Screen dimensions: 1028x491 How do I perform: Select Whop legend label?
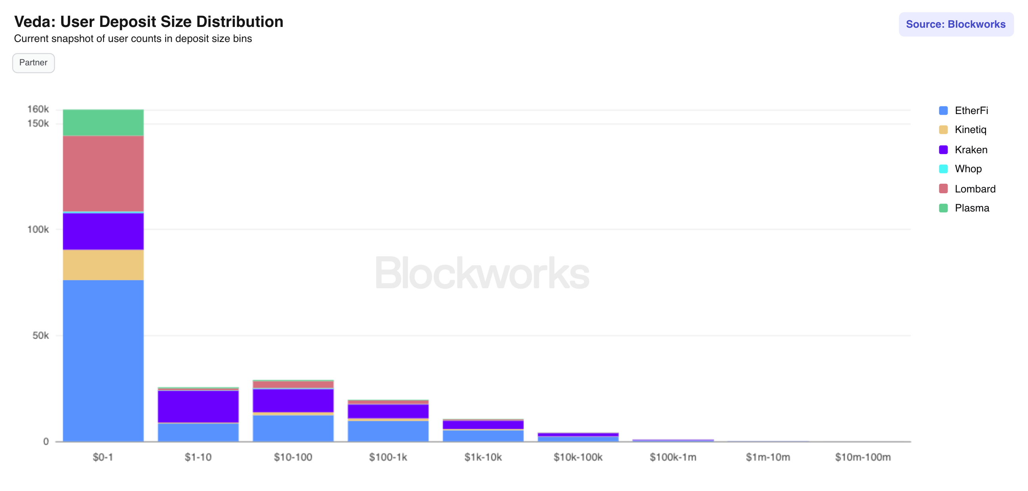[x=968, y=169]
